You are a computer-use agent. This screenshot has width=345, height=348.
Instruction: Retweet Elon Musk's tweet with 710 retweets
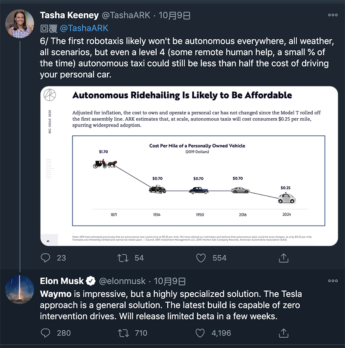click(123, 333)
